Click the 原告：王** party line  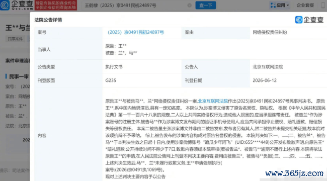coord(116,46)
